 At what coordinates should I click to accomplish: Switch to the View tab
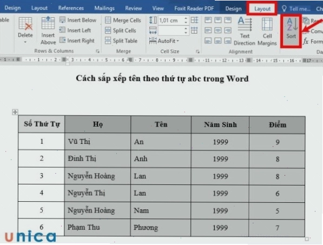tap(158, 8)
